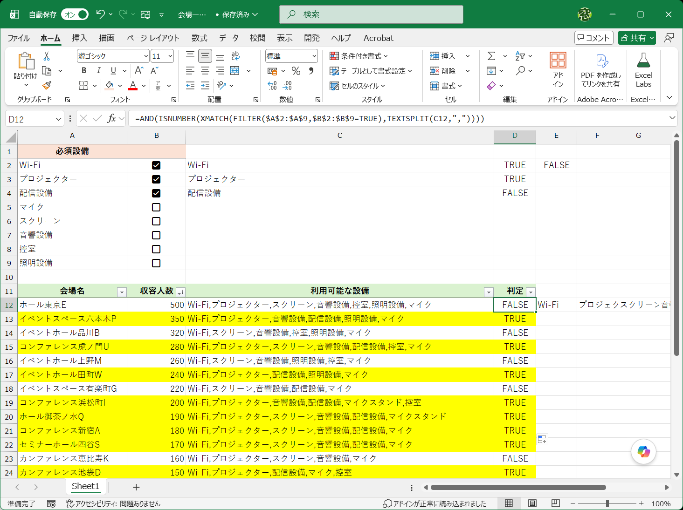Click the font color red A
Screen dimensions: 683x510
pyautogui.click(x=133, y=86)
